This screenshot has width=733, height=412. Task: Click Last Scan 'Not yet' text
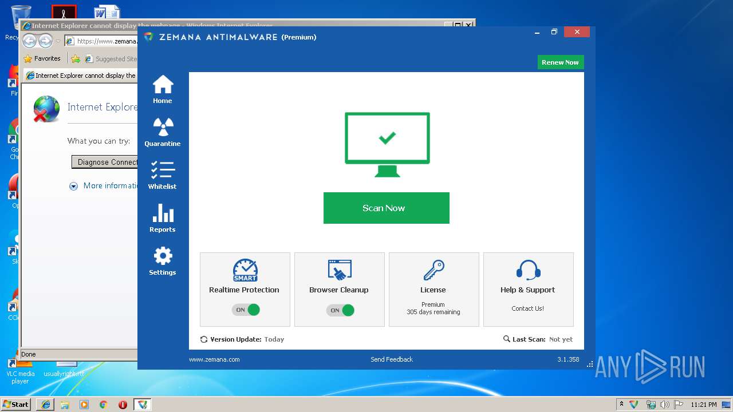coord(561,339)
